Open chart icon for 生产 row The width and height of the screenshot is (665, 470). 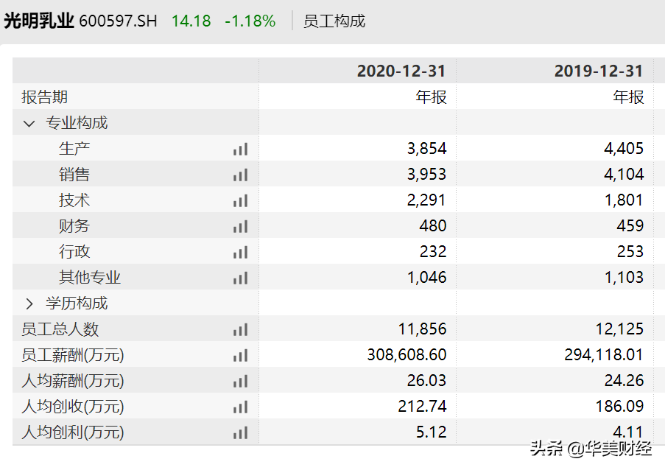241,150
